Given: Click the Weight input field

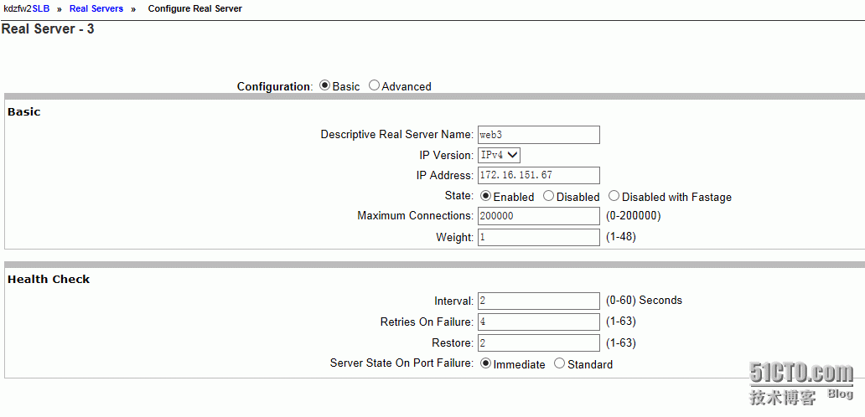Looking at the screenshot, I should pos(539,238).
